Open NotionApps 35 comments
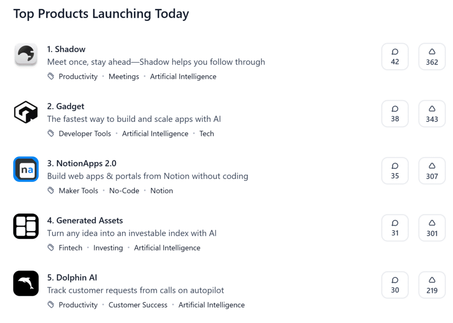Viewport: 453px width, 323px height. tap(395, 171)
